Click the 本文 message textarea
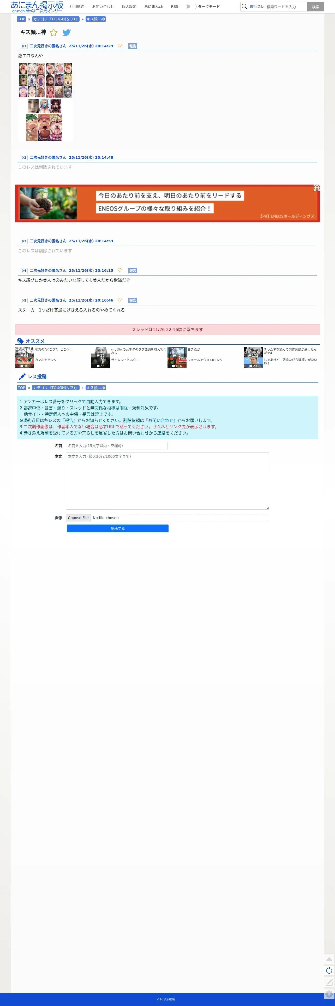 click(167, 481)
